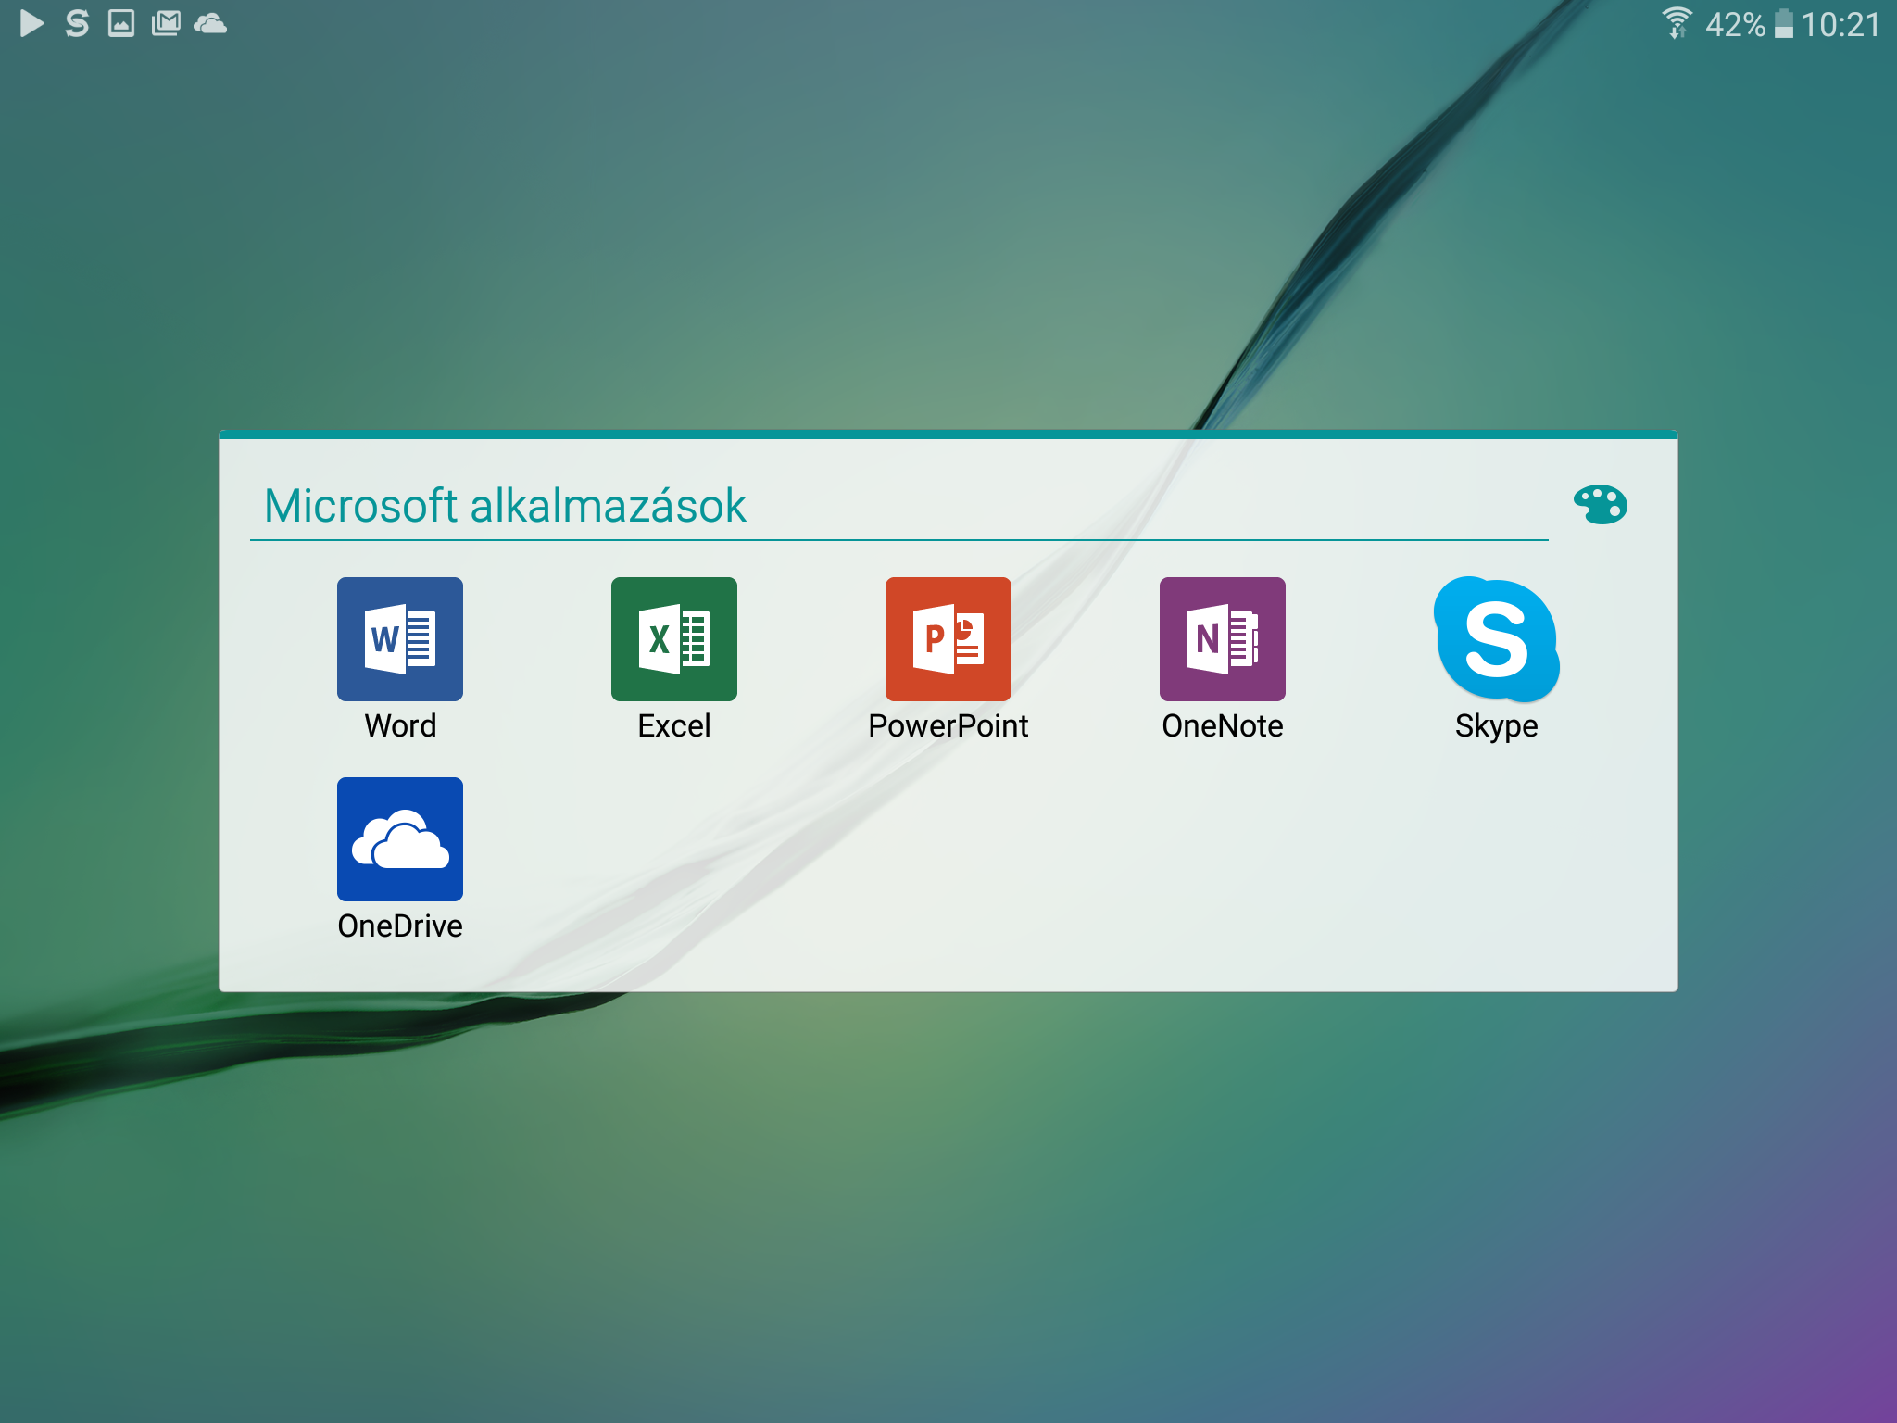
Task: Open the PowerPoint app
Action: pos(948,638)
